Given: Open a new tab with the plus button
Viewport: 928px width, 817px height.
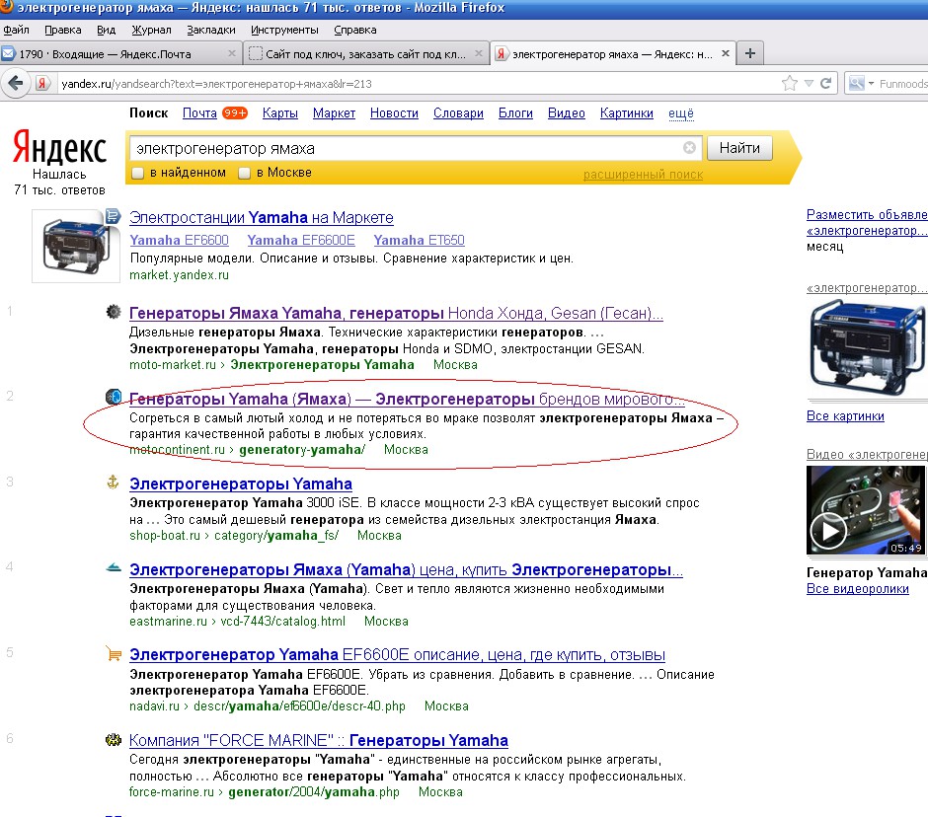Looking at the screenshot, I should click(750, 53).
